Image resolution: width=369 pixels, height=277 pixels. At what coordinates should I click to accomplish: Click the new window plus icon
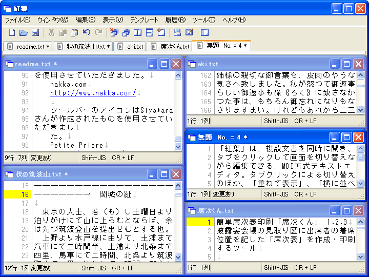pos(161,32)
